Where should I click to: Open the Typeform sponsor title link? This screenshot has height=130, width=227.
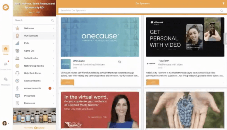pyautogui.click(x=164, y=61)
